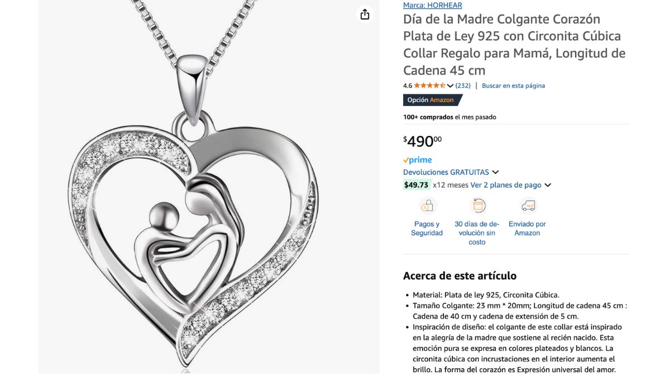The width and height of the screenshot is (670, 376).
Task: Click the share icon above the product image
Action: pos(365,14)
